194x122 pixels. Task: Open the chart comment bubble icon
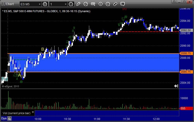tap(122, 4)
